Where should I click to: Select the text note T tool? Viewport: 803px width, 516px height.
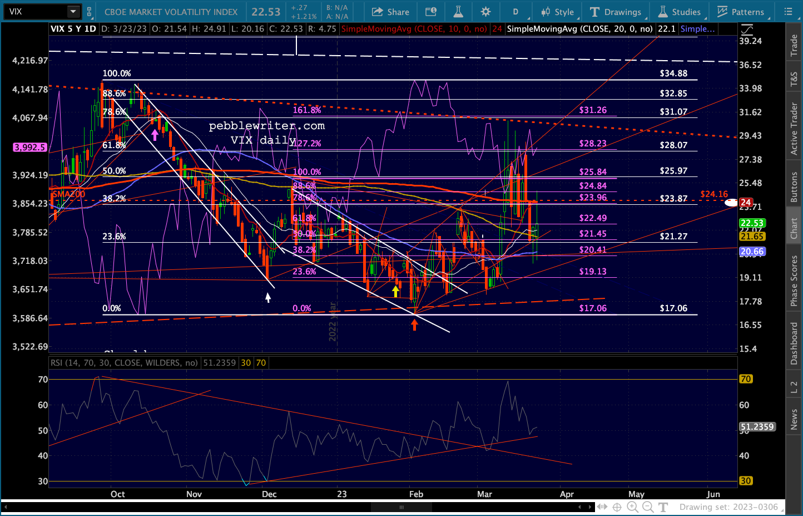click(663, 507)
